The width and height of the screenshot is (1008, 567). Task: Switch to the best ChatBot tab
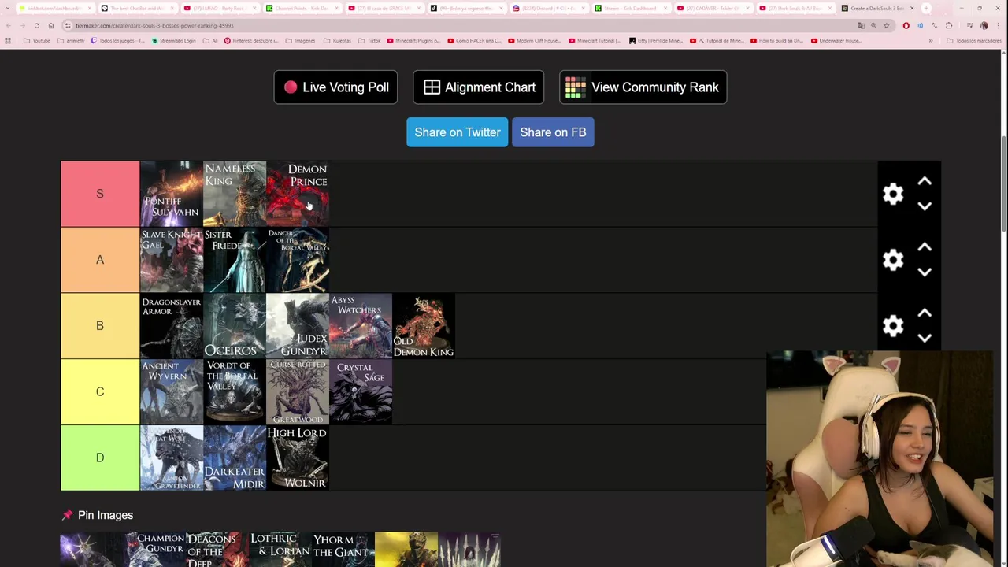pos(137,9)
